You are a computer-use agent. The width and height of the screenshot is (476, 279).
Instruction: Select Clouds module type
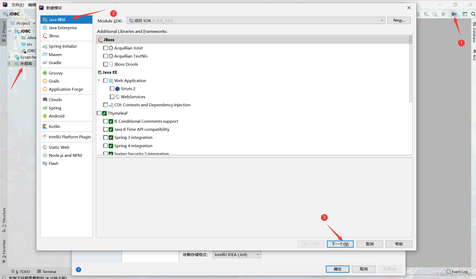coord(66,100)
